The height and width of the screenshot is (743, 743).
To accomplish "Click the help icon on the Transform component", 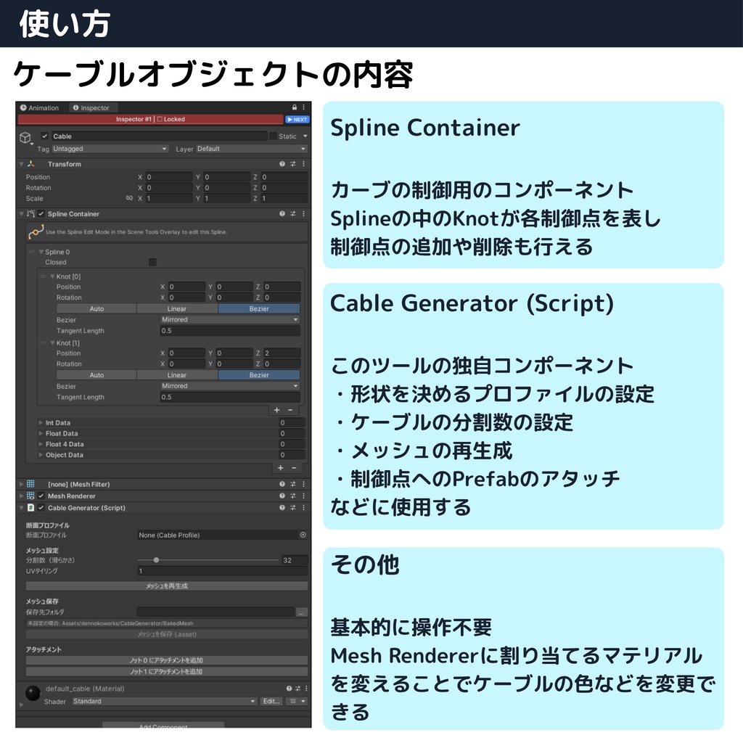I will click(281, 164).
